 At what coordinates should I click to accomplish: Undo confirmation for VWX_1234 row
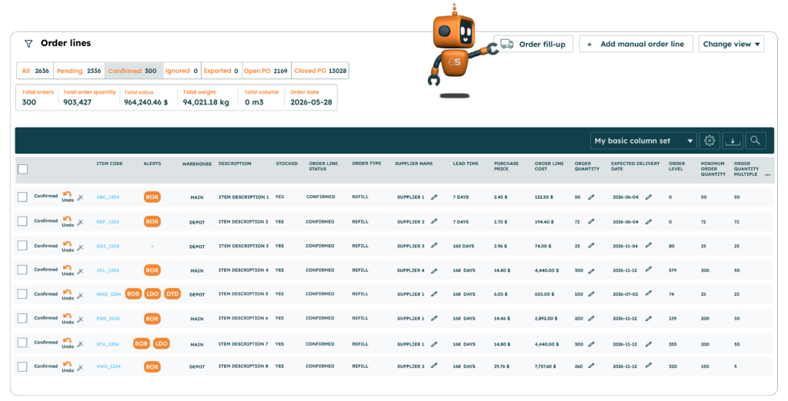point(68,366)
